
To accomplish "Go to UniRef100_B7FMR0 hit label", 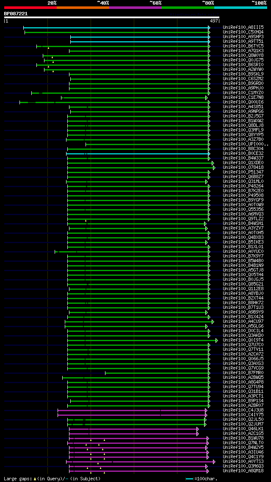I will (x=243, y=373).
